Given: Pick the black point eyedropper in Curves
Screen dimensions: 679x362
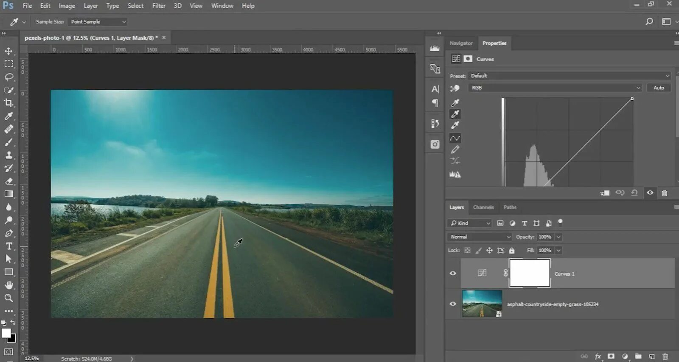Looking at the screenshot, I should click(455, 102).
